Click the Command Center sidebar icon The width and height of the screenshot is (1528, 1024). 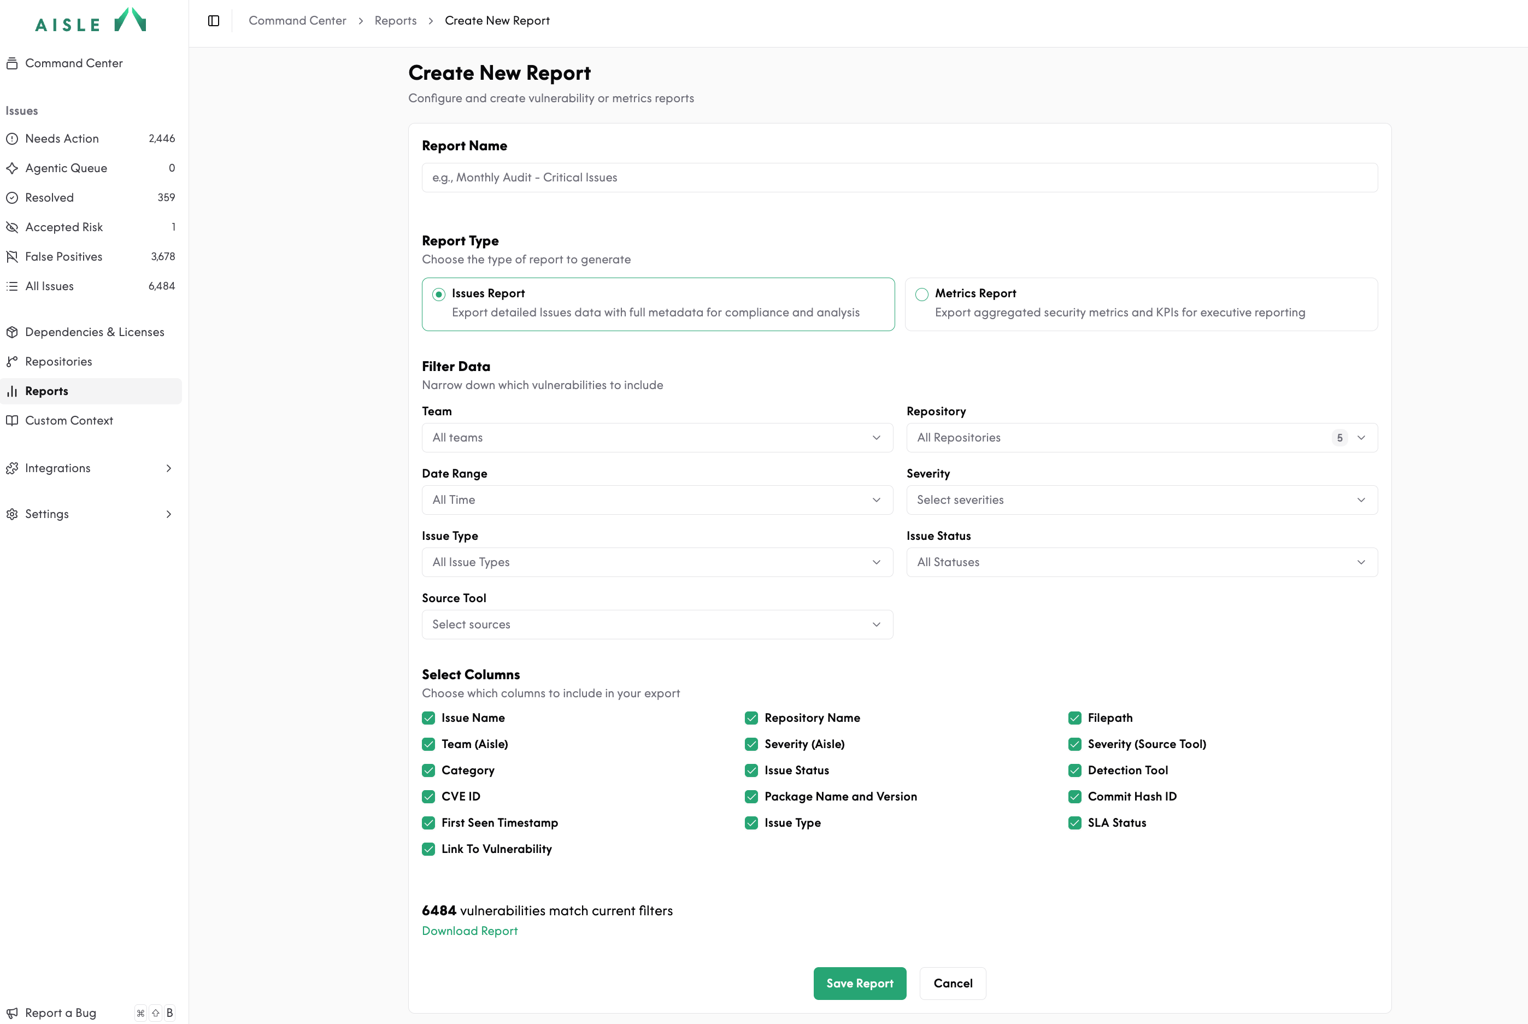pos(12,63)
